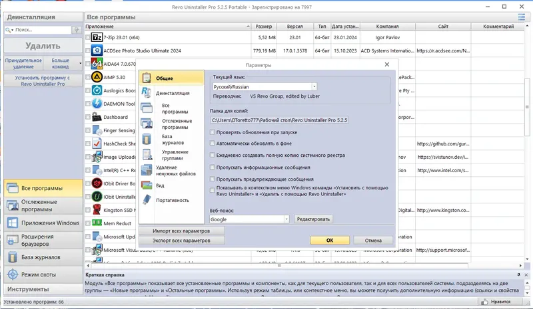Click Импорт всех параметров button
Viewport: 533px width, 309px height.
tap(181, 231)
